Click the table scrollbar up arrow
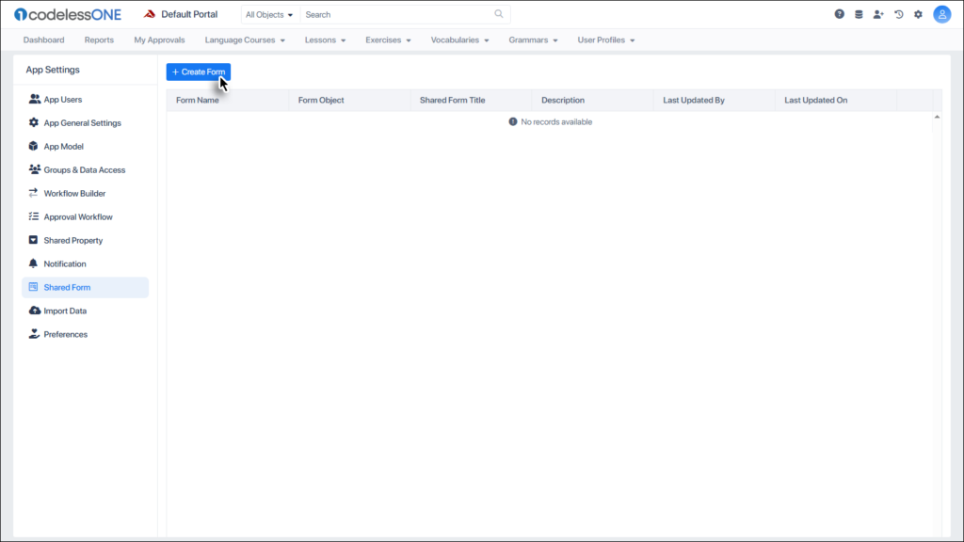Viewport: 964px width, 542px height. [937, 117]
